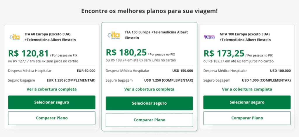Select seguro for ITA 60 Europa plan
The image size is (299, 137).
pyautogui.click(x=52, y=102)
